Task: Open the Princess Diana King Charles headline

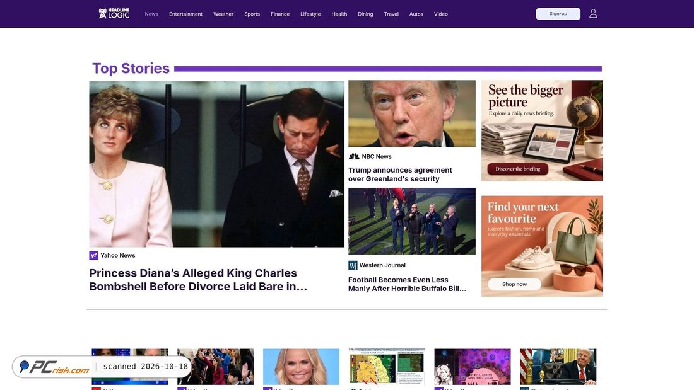Action: pos(198,280)
